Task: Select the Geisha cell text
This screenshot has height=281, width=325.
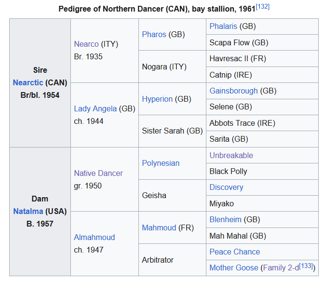Action: (x=154, y=196)
